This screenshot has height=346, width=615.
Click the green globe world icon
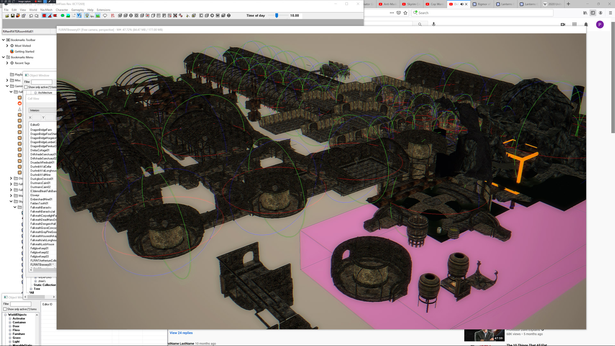[62, 16]
